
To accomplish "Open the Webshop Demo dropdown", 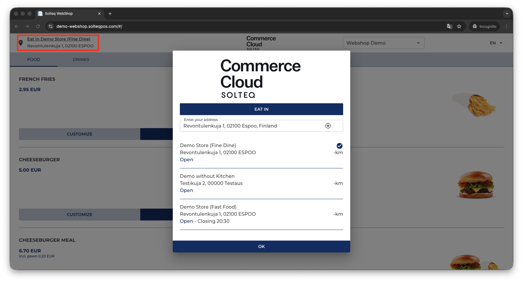I will (383, 43).
